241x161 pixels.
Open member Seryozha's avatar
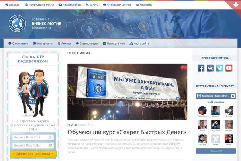tap(216, 125)
